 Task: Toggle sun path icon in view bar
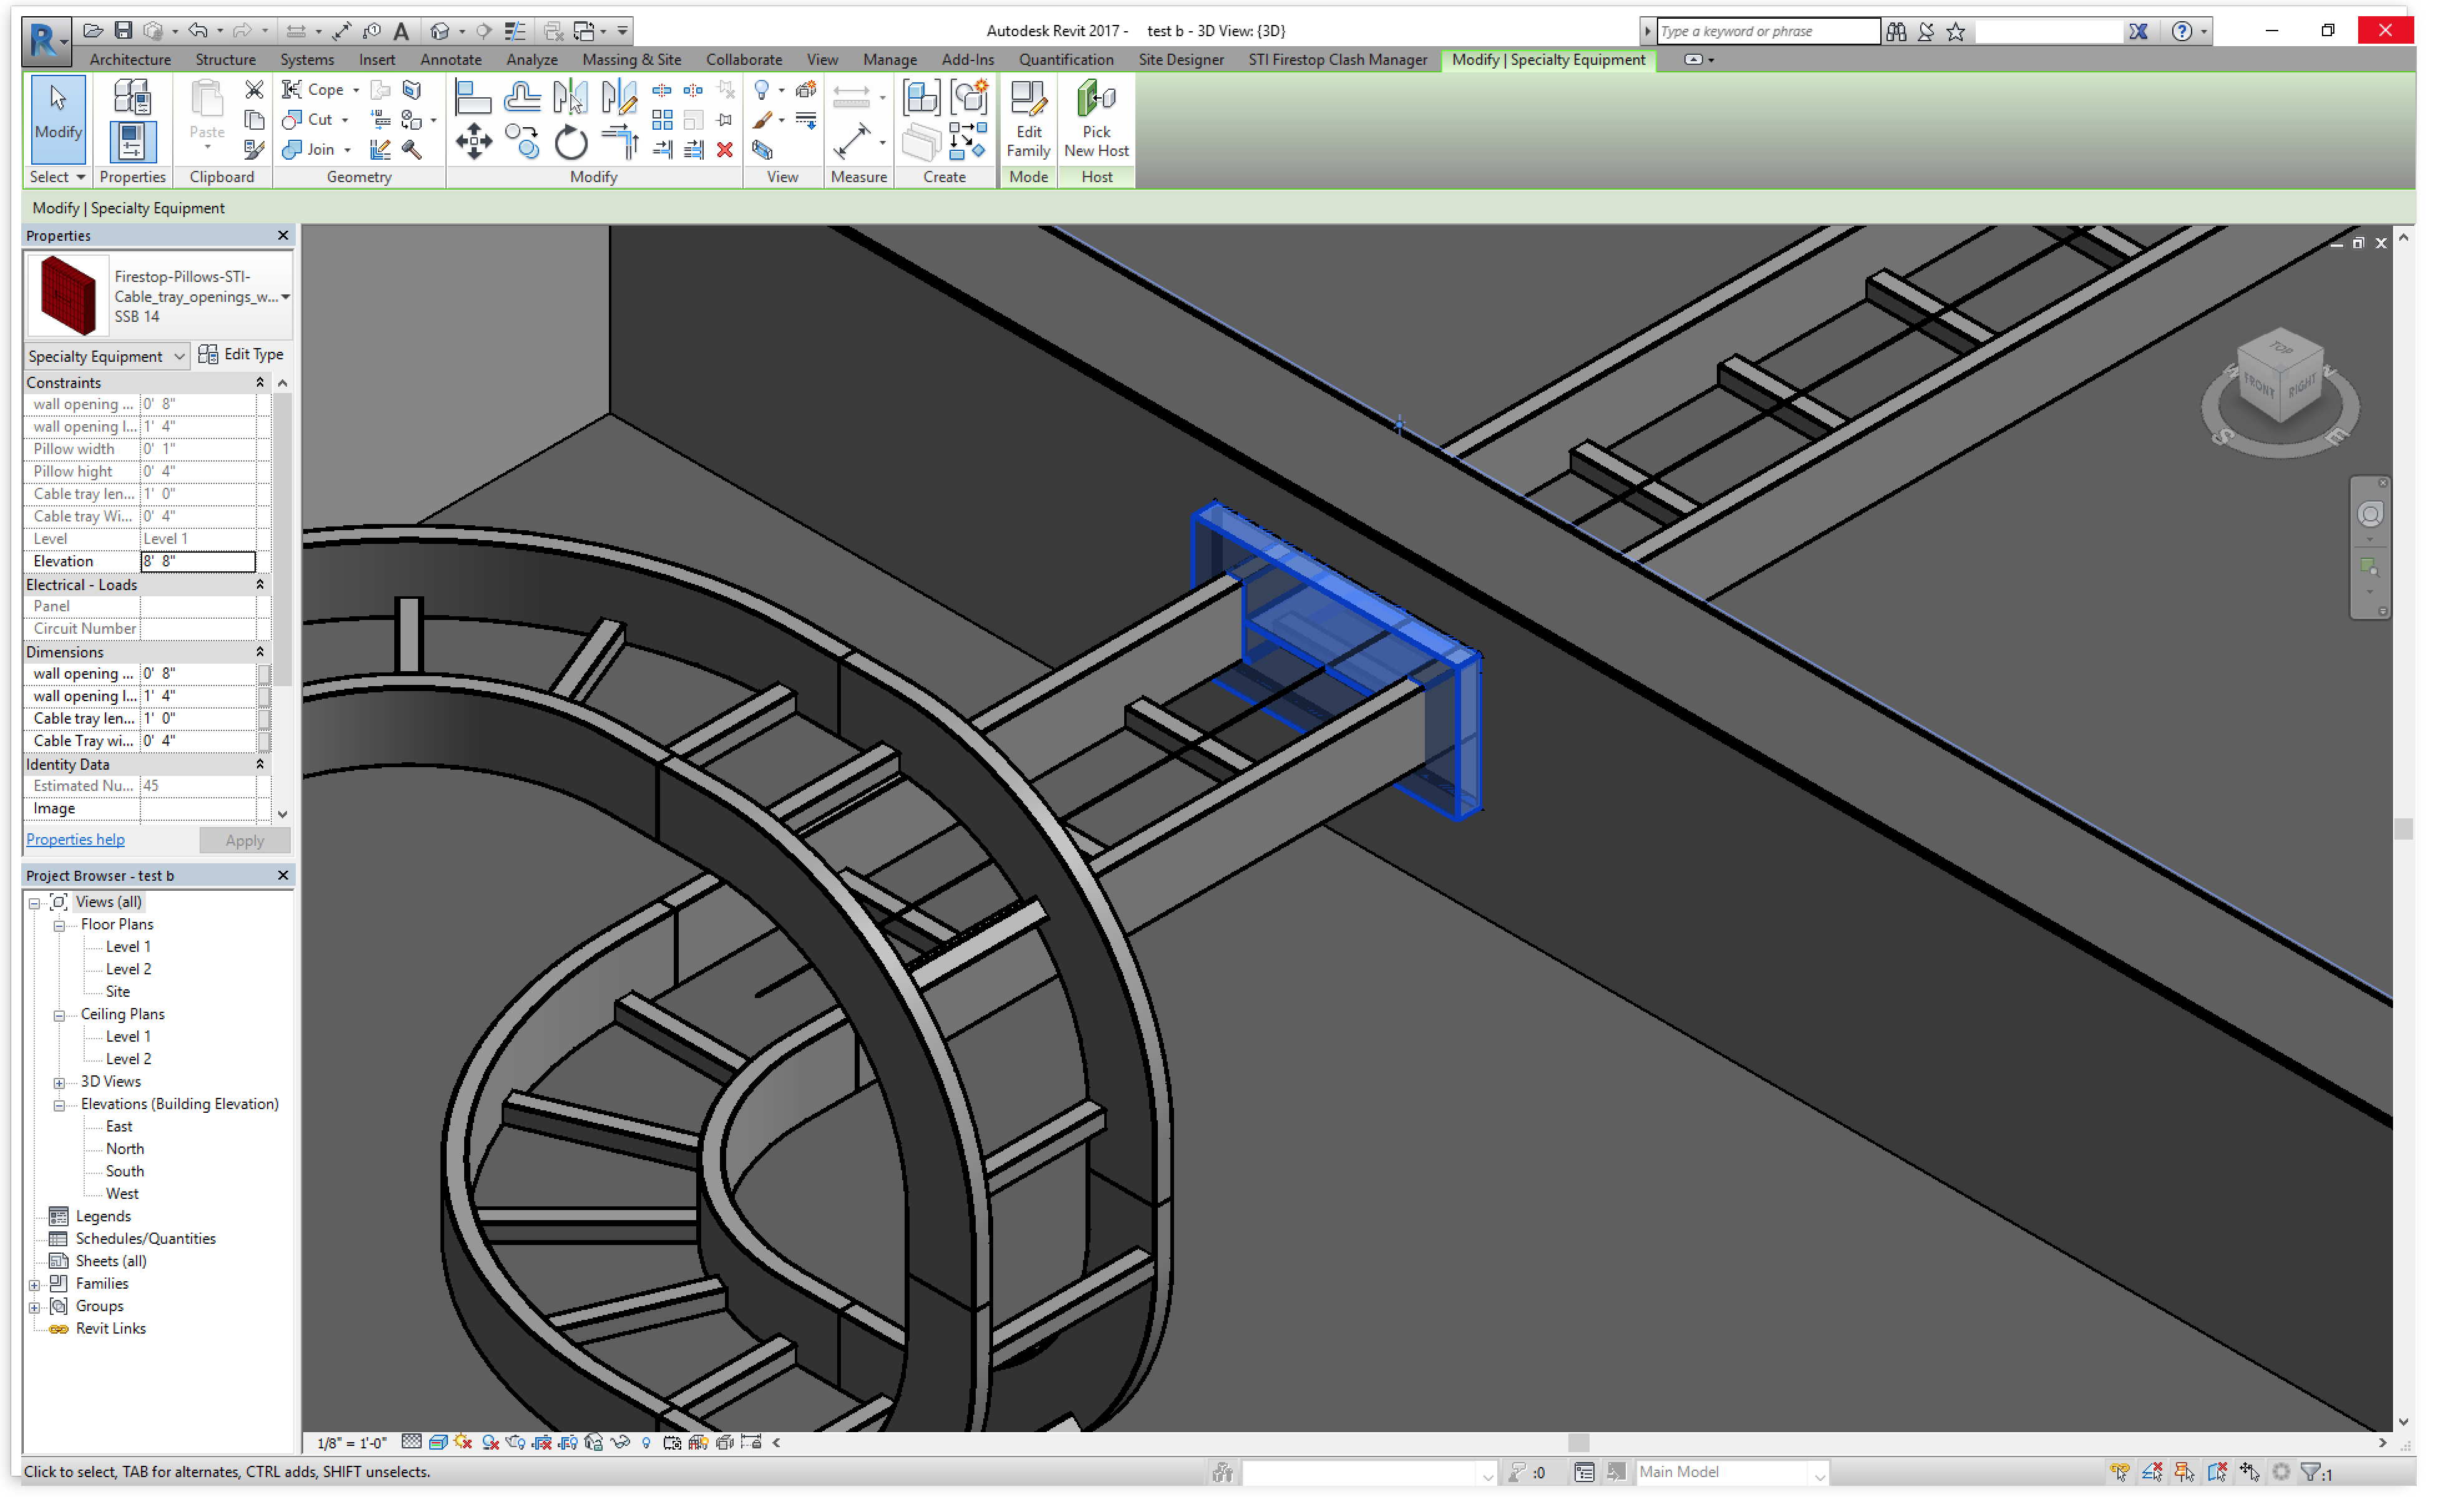(x=463, y=1442)
